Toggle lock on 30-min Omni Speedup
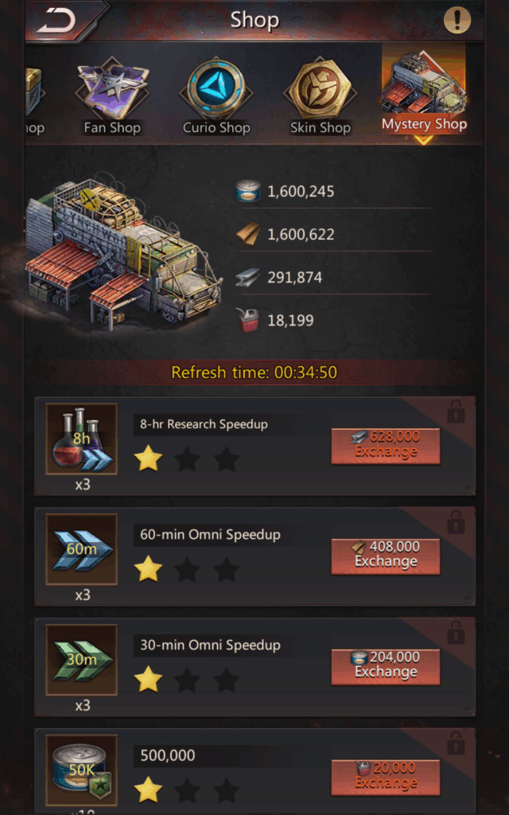 click(x=456, y=633)
